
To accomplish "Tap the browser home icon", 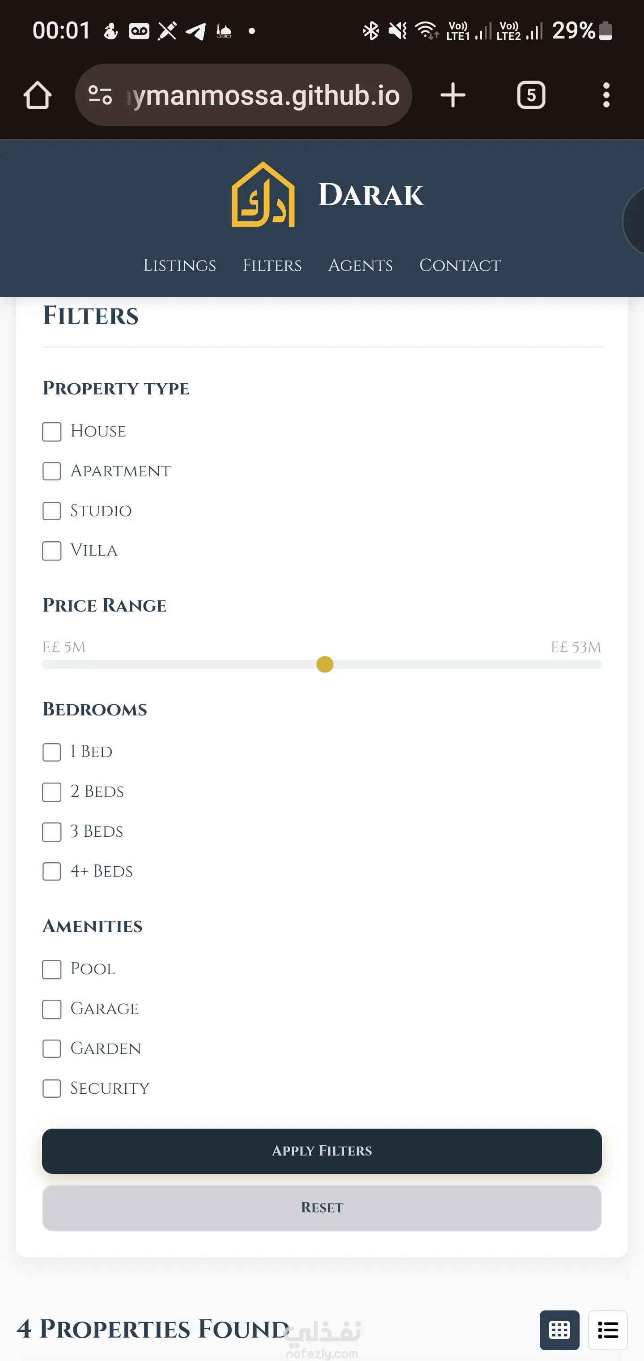I will tap(38, 96).
